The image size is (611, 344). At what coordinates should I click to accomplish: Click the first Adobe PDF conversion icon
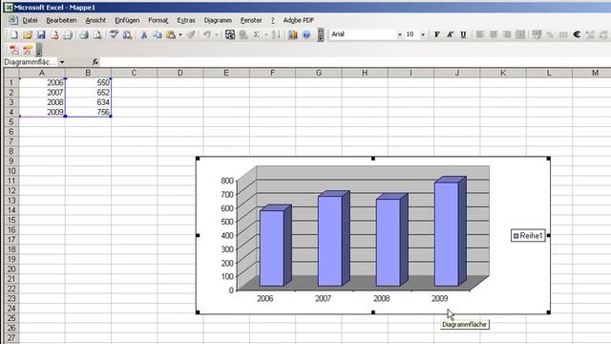(14, 50)
